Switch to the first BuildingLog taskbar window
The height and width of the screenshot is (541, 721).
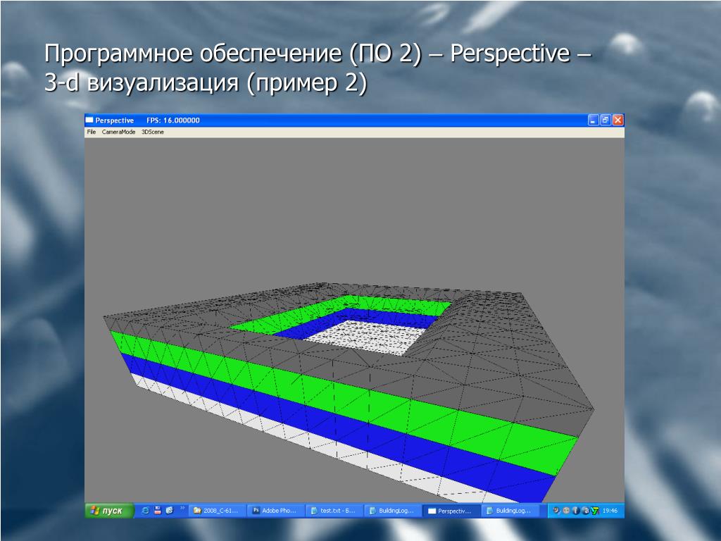point(394,511)
